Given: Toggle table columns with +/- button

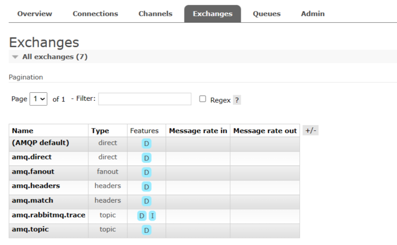Looking at the screenshot, I should pos(311,130).
